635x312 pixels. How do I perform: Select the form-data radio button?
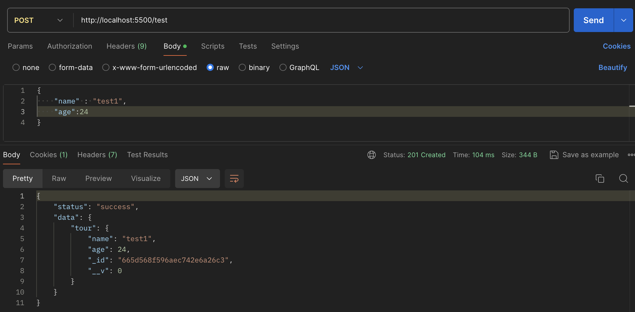52,68
